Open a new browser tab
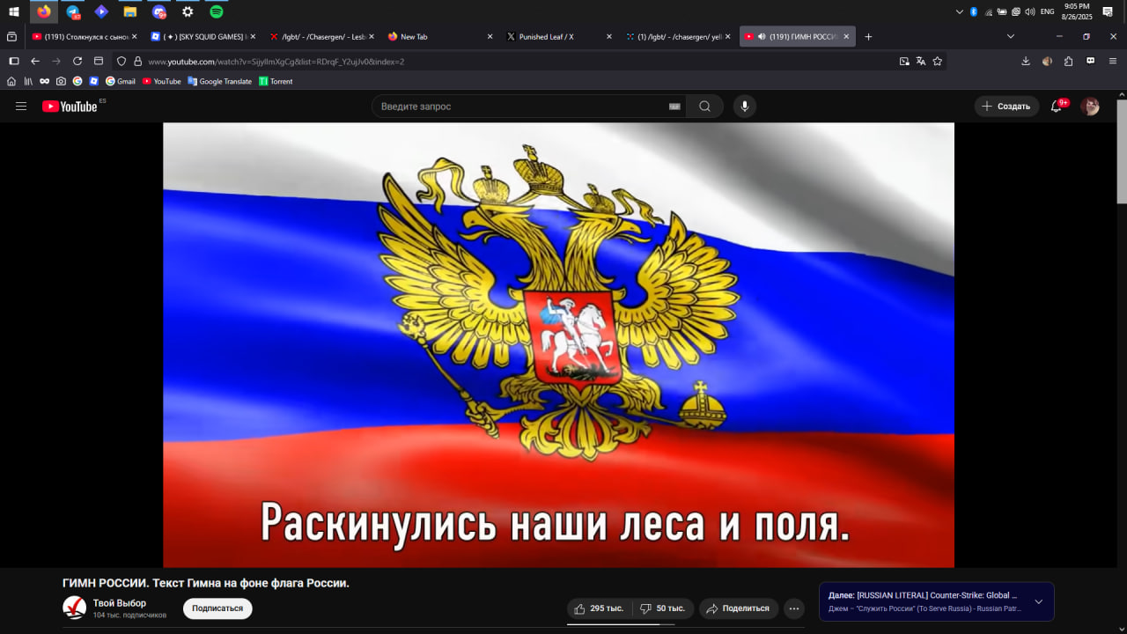 868,37
